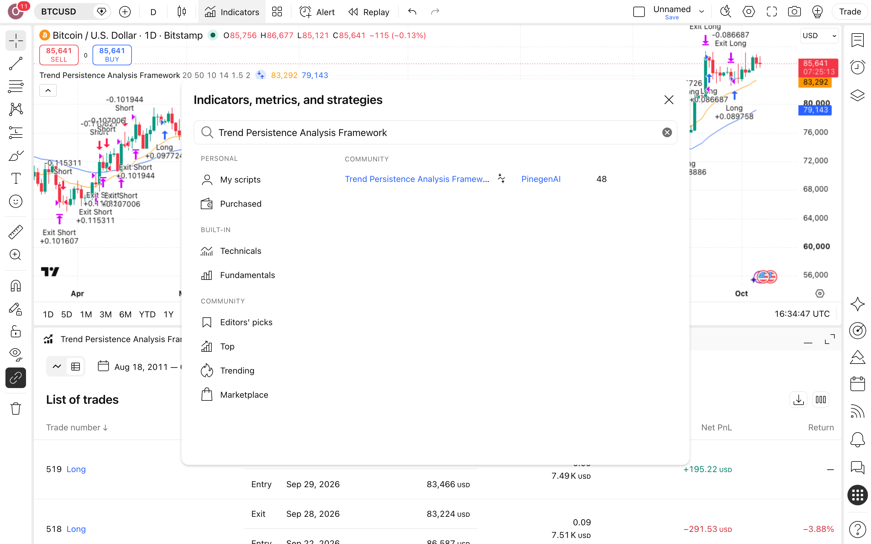871x544 pixels.
Task: Open the PinegenAI author profile
Action: pyautogui.click(x=541, y=179)
